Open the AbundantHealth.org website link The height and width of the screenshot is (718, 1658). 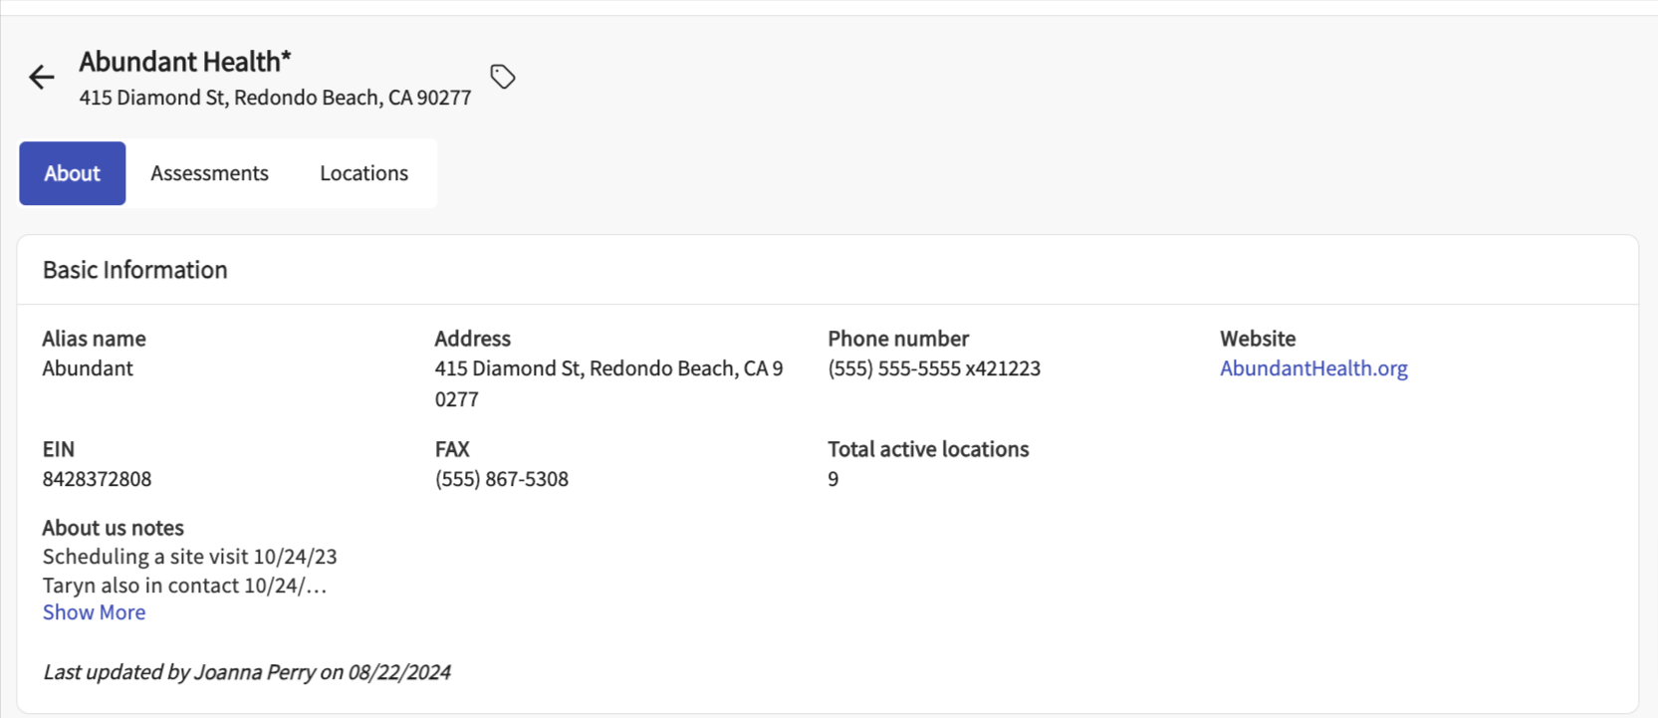pyautogui.click(x=1313, y=368)
